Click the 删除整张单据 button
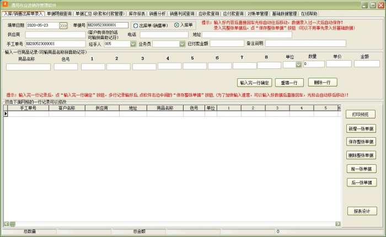The image size is (386, 237). pos(361,155)
